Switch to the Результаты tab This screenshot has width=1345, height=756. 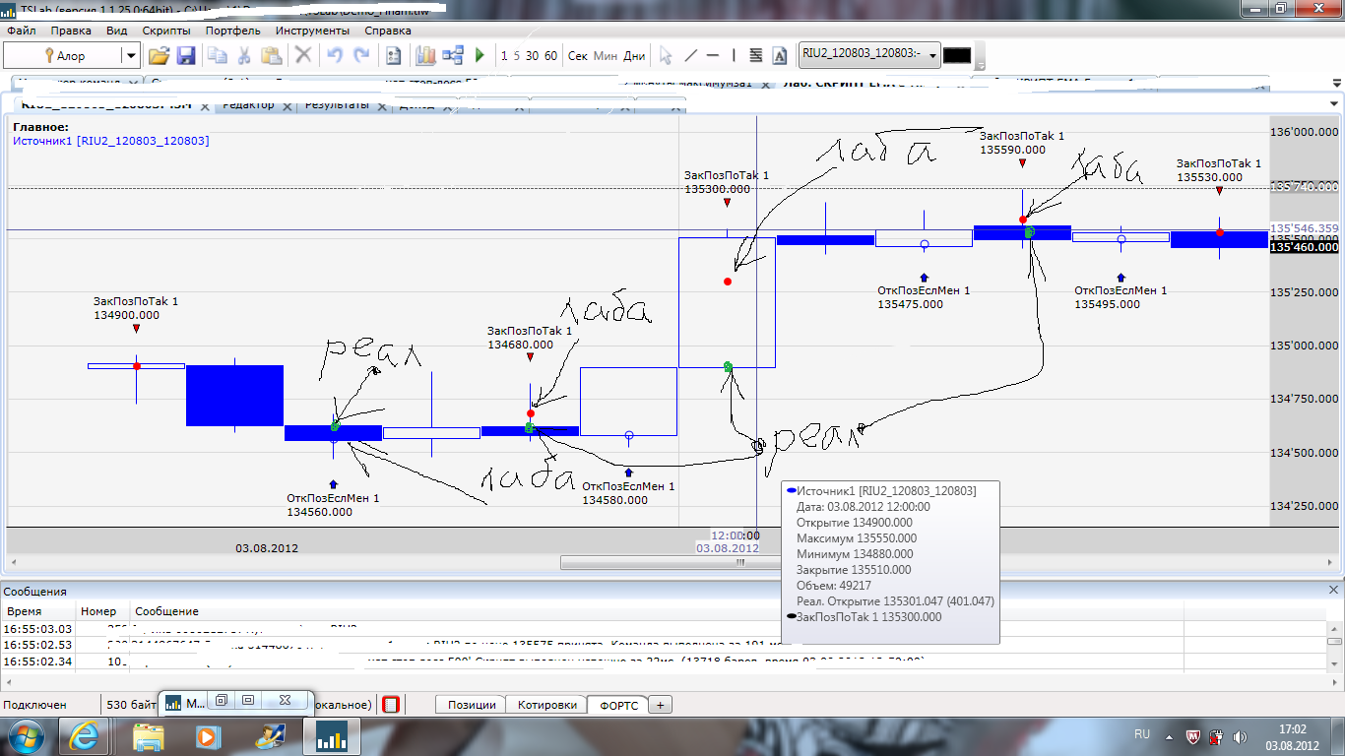coord(337,104)
